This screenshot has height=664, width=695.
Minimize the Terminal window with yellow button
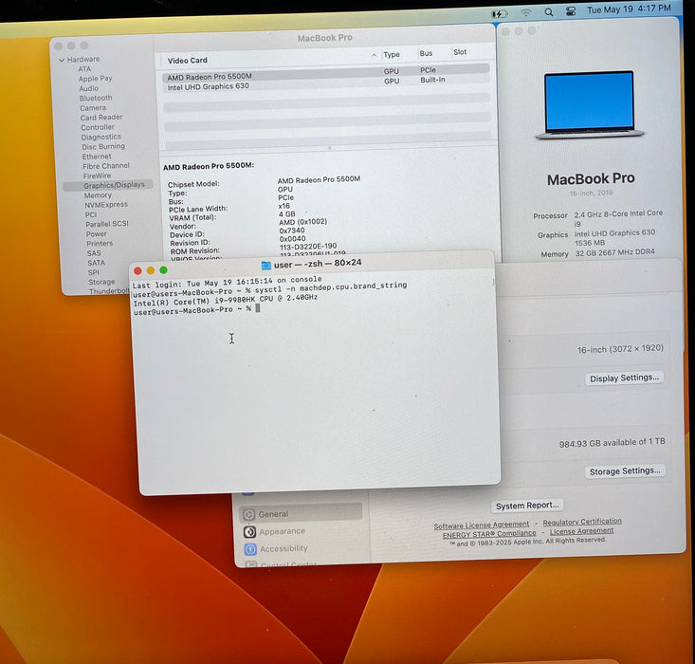tap(151, 270)
